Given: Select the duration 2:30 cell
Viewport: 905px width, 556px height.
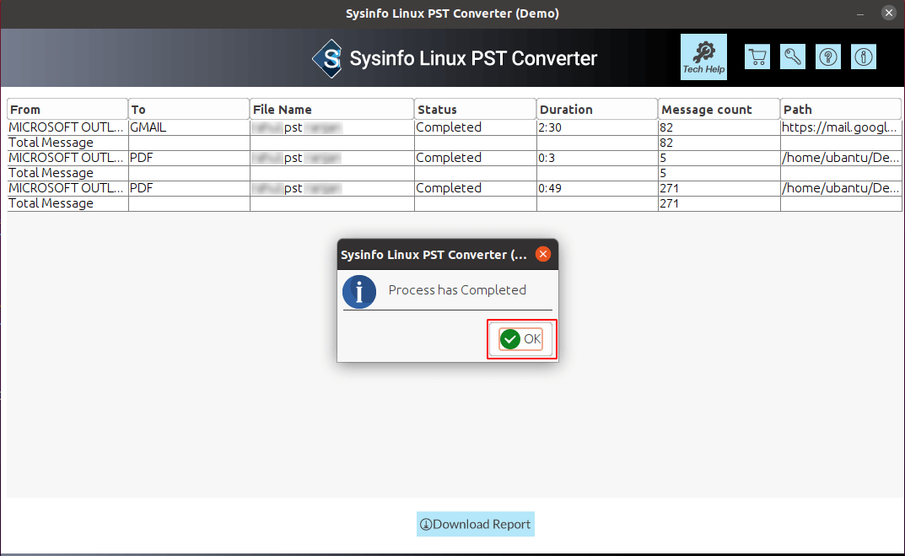Looking at the screenshot, I should (x=597, y=127).
